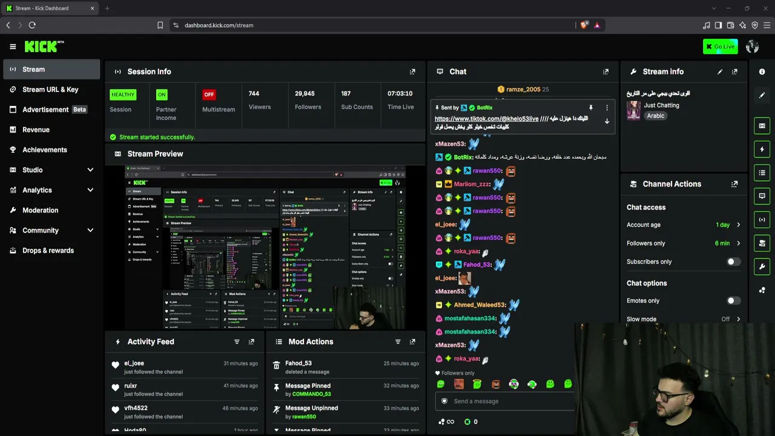This screenshot has height=436, width=775.
Task: Edit stream info with the pencil icon
Action: coord(720,71)
